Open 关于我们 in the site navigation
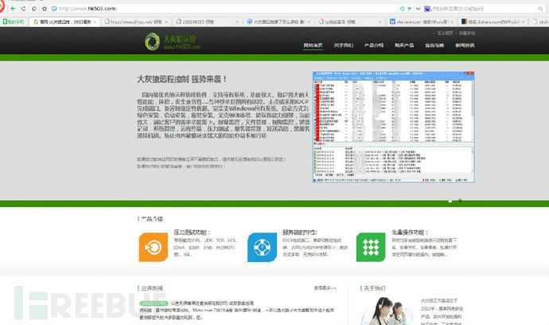 pyautogui.click(x=344, y=45)
